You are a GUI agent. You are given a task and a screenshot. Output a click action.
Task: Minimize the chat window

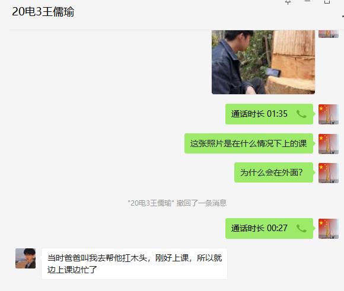point(308,2)
